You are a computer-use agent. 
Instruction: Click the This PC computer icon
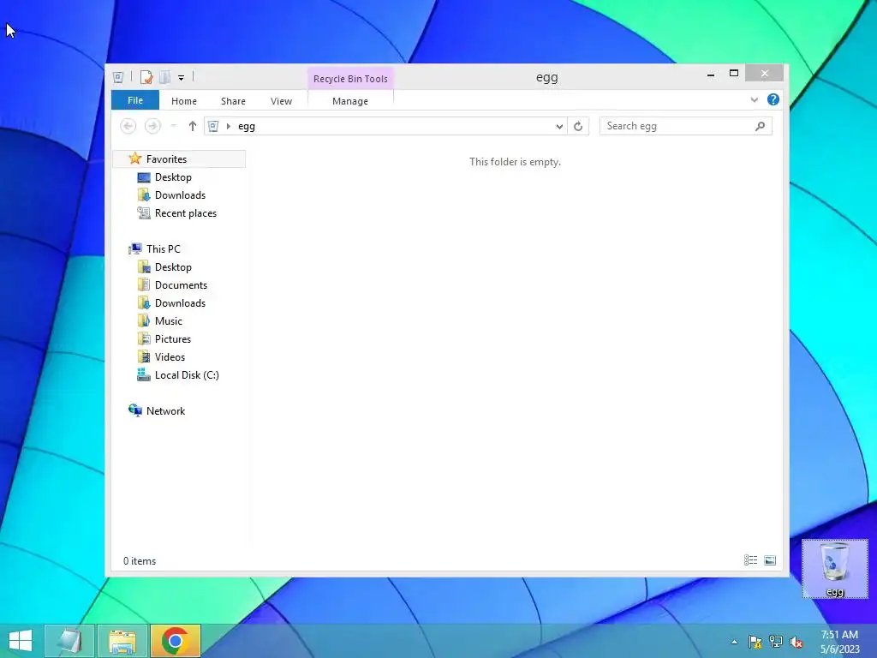[x=134, y=248]
